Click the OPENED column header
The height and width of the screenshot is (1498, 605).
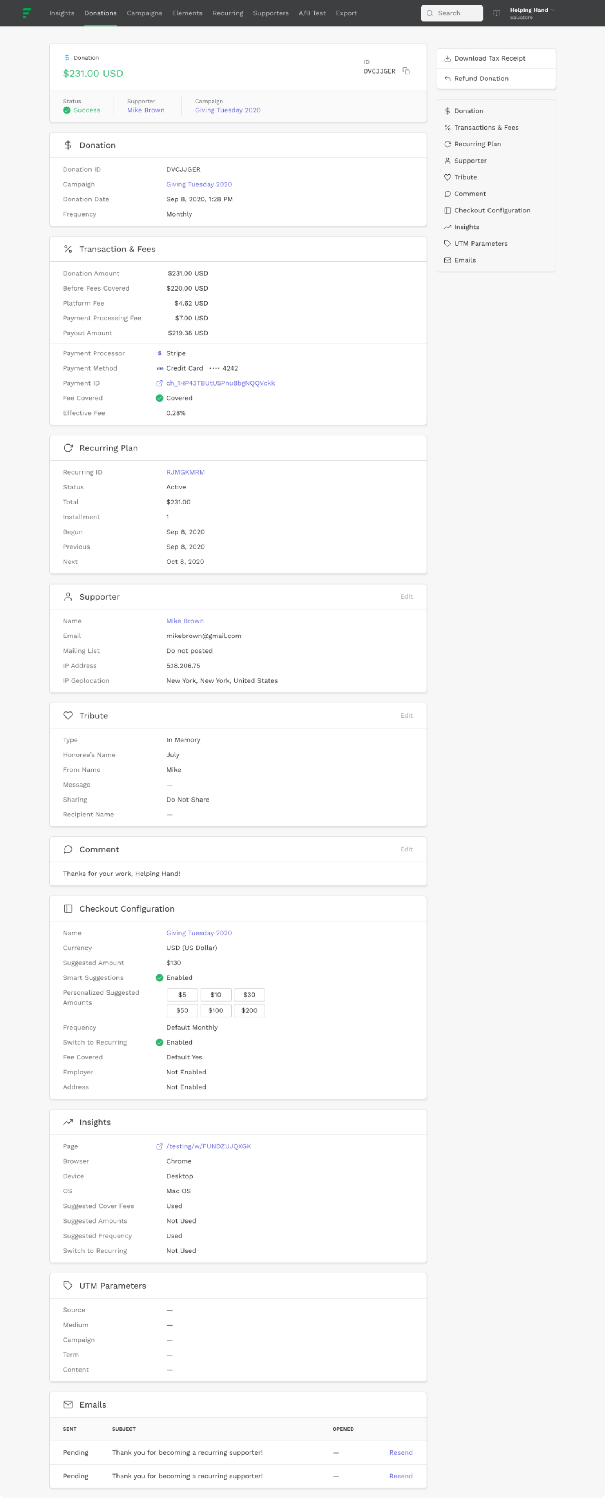(x=343, y=1429)
